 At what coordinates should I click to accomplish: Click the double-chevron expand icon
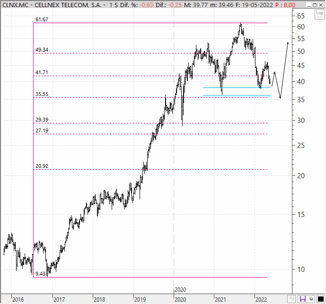(x=292, y=299)
